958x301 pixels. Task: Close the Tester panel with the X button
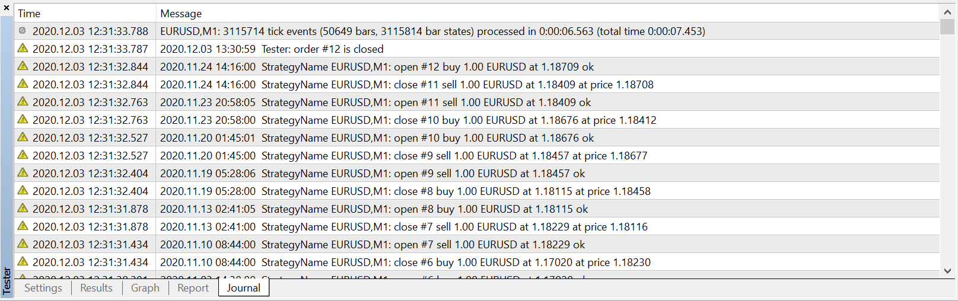7,8
